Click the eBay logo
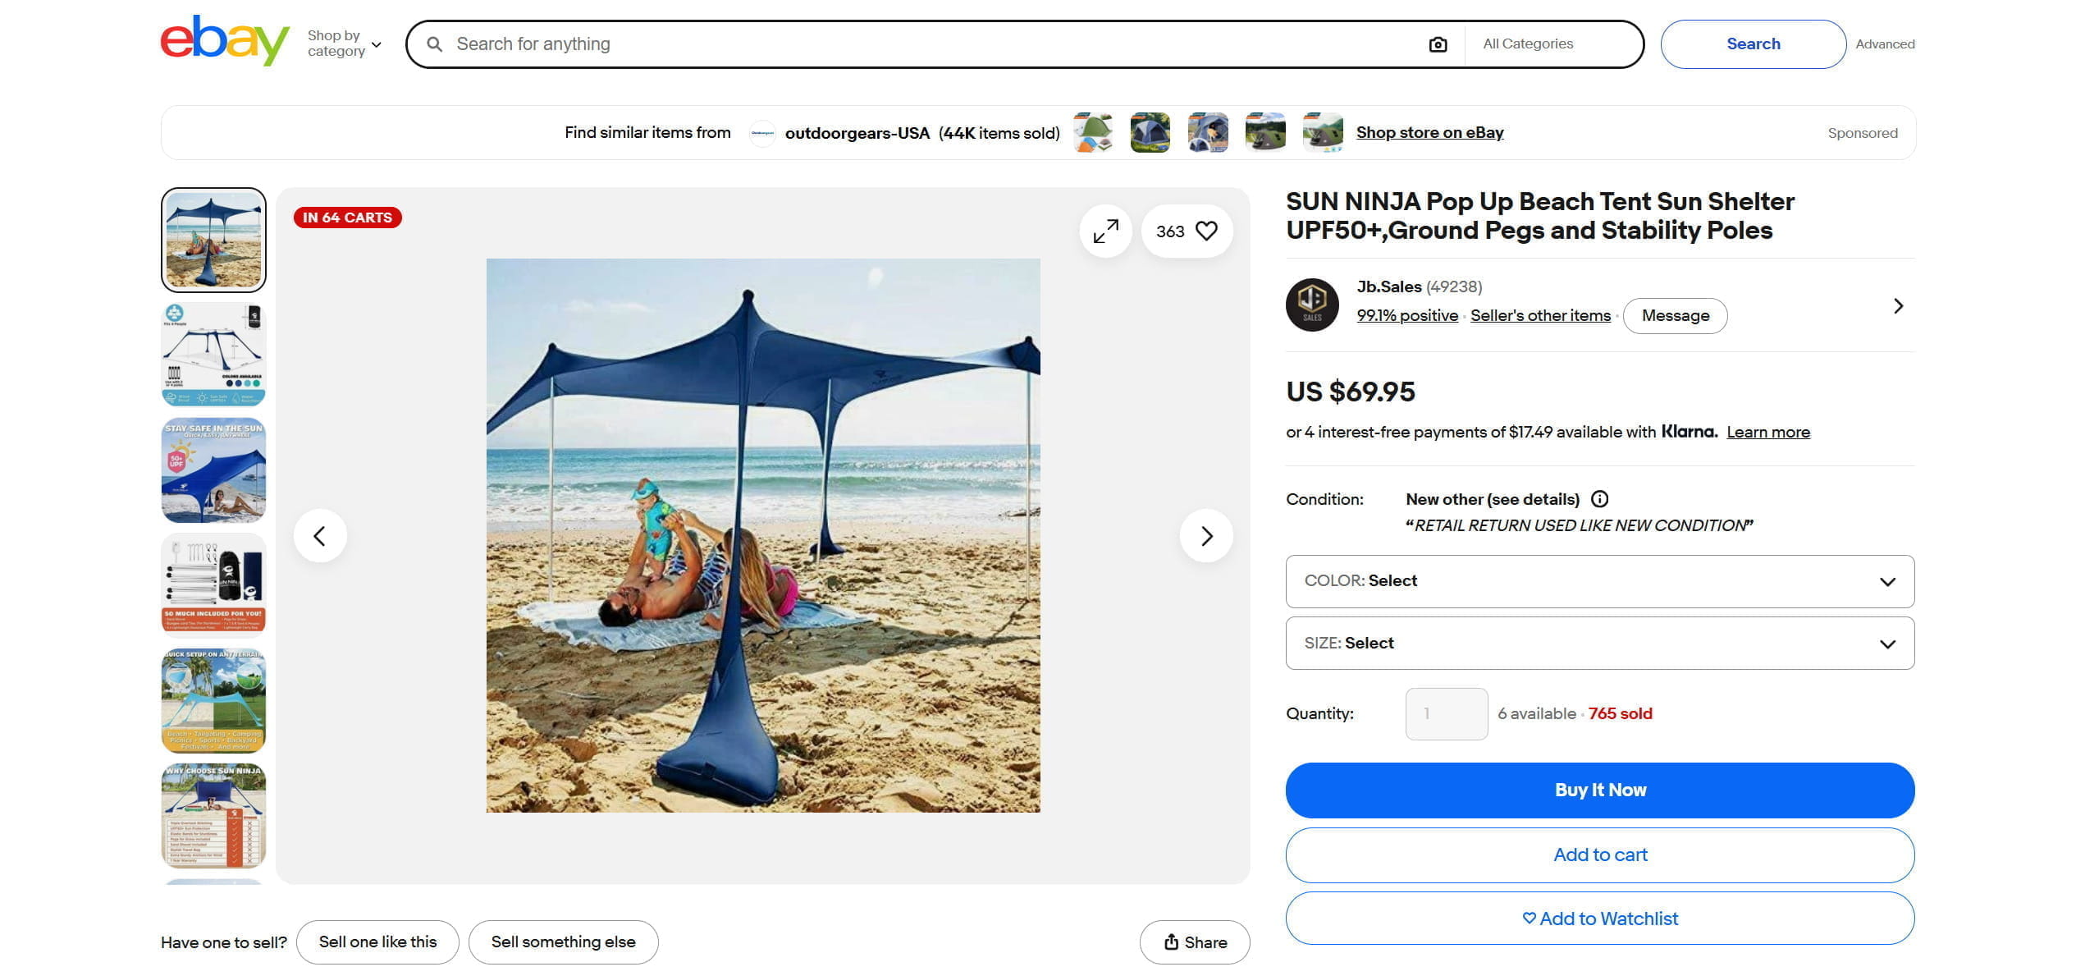This screenshot has height=976, width=2076. (225, 41)
